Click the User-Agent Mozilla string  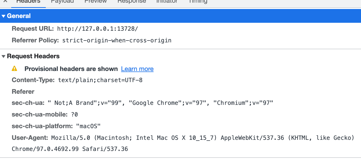(x=202, y=138)
